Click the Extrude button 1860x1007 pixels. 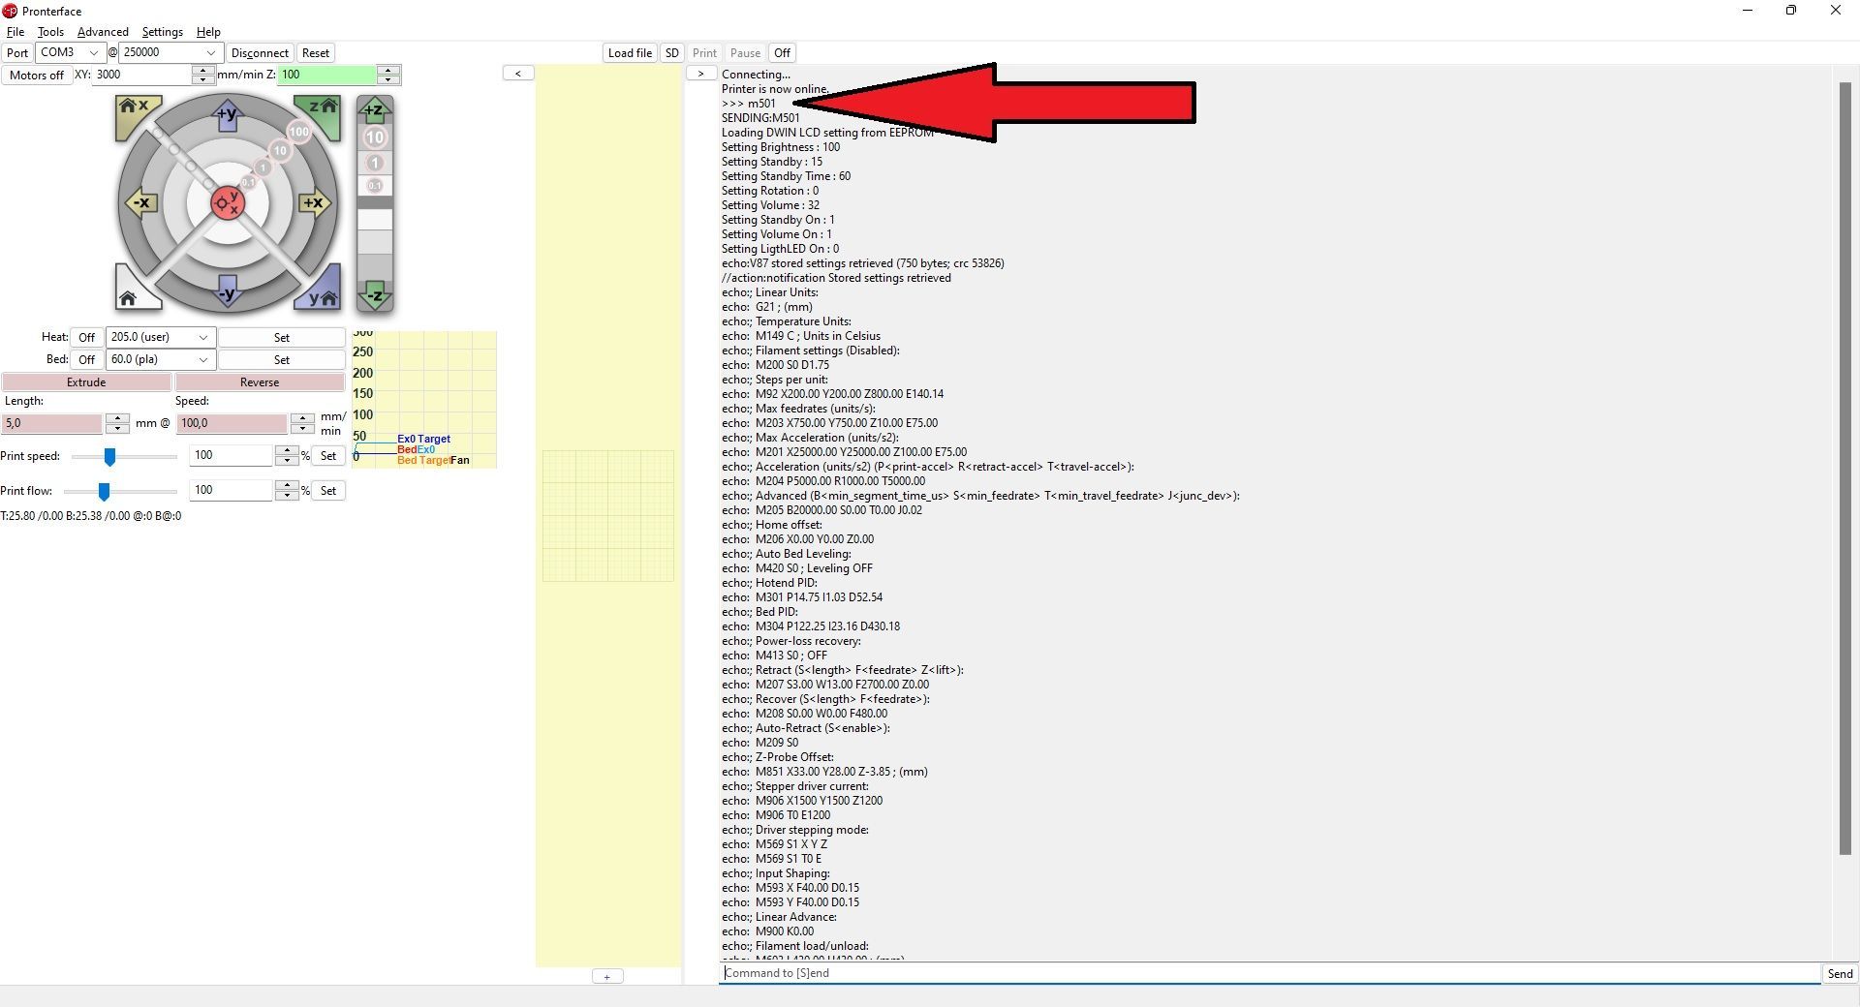86,382
